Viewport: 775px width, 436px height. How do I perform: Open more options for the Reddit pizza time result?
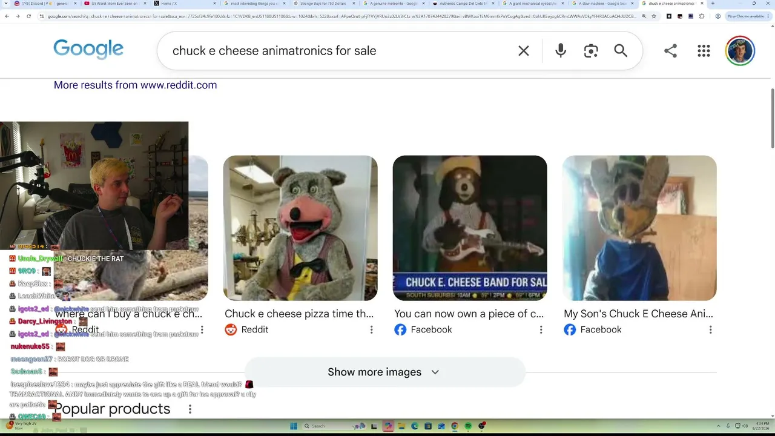click(x=371, y=329)
